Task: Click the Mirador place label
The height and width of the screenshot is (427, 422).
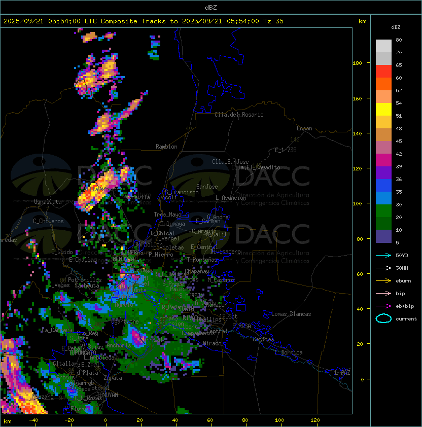Action: tap(214, 343)
